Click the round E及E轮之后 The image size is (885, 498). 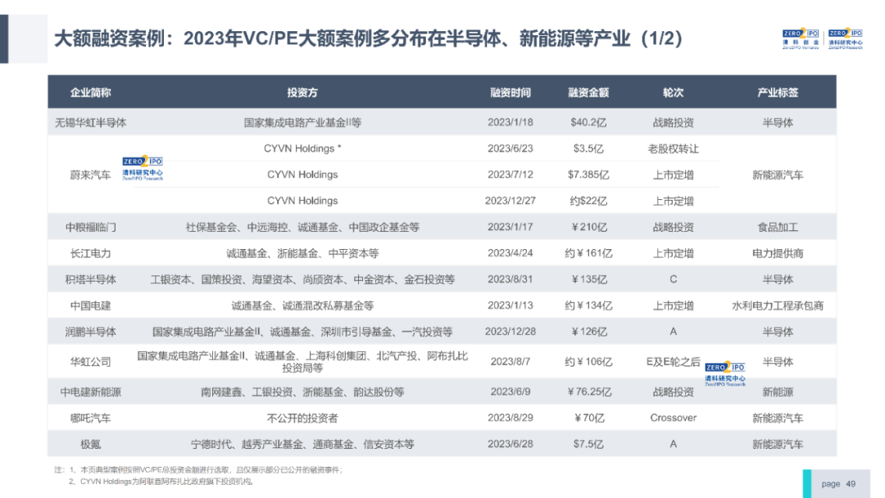[673, 361]
